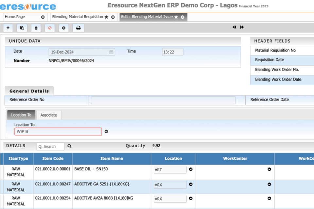Click the add new record plus icon

pyautogui.click(x=8, y=28)
